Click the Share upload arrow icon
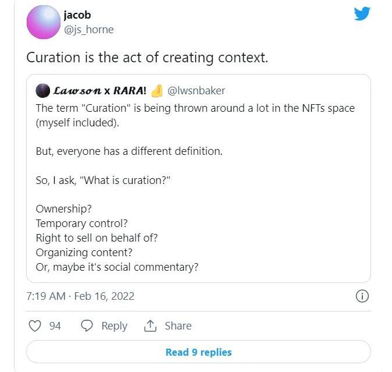This screenshot has width=392, height=372. [x=150, y=326]
